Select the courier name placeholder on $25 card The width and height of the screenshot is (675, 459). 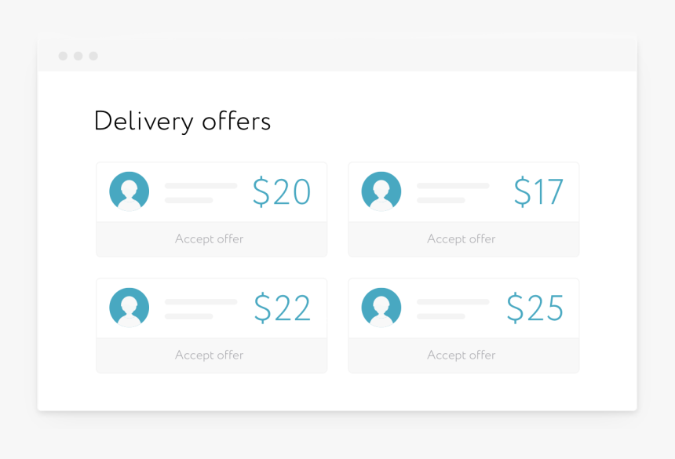pos(454,302)
